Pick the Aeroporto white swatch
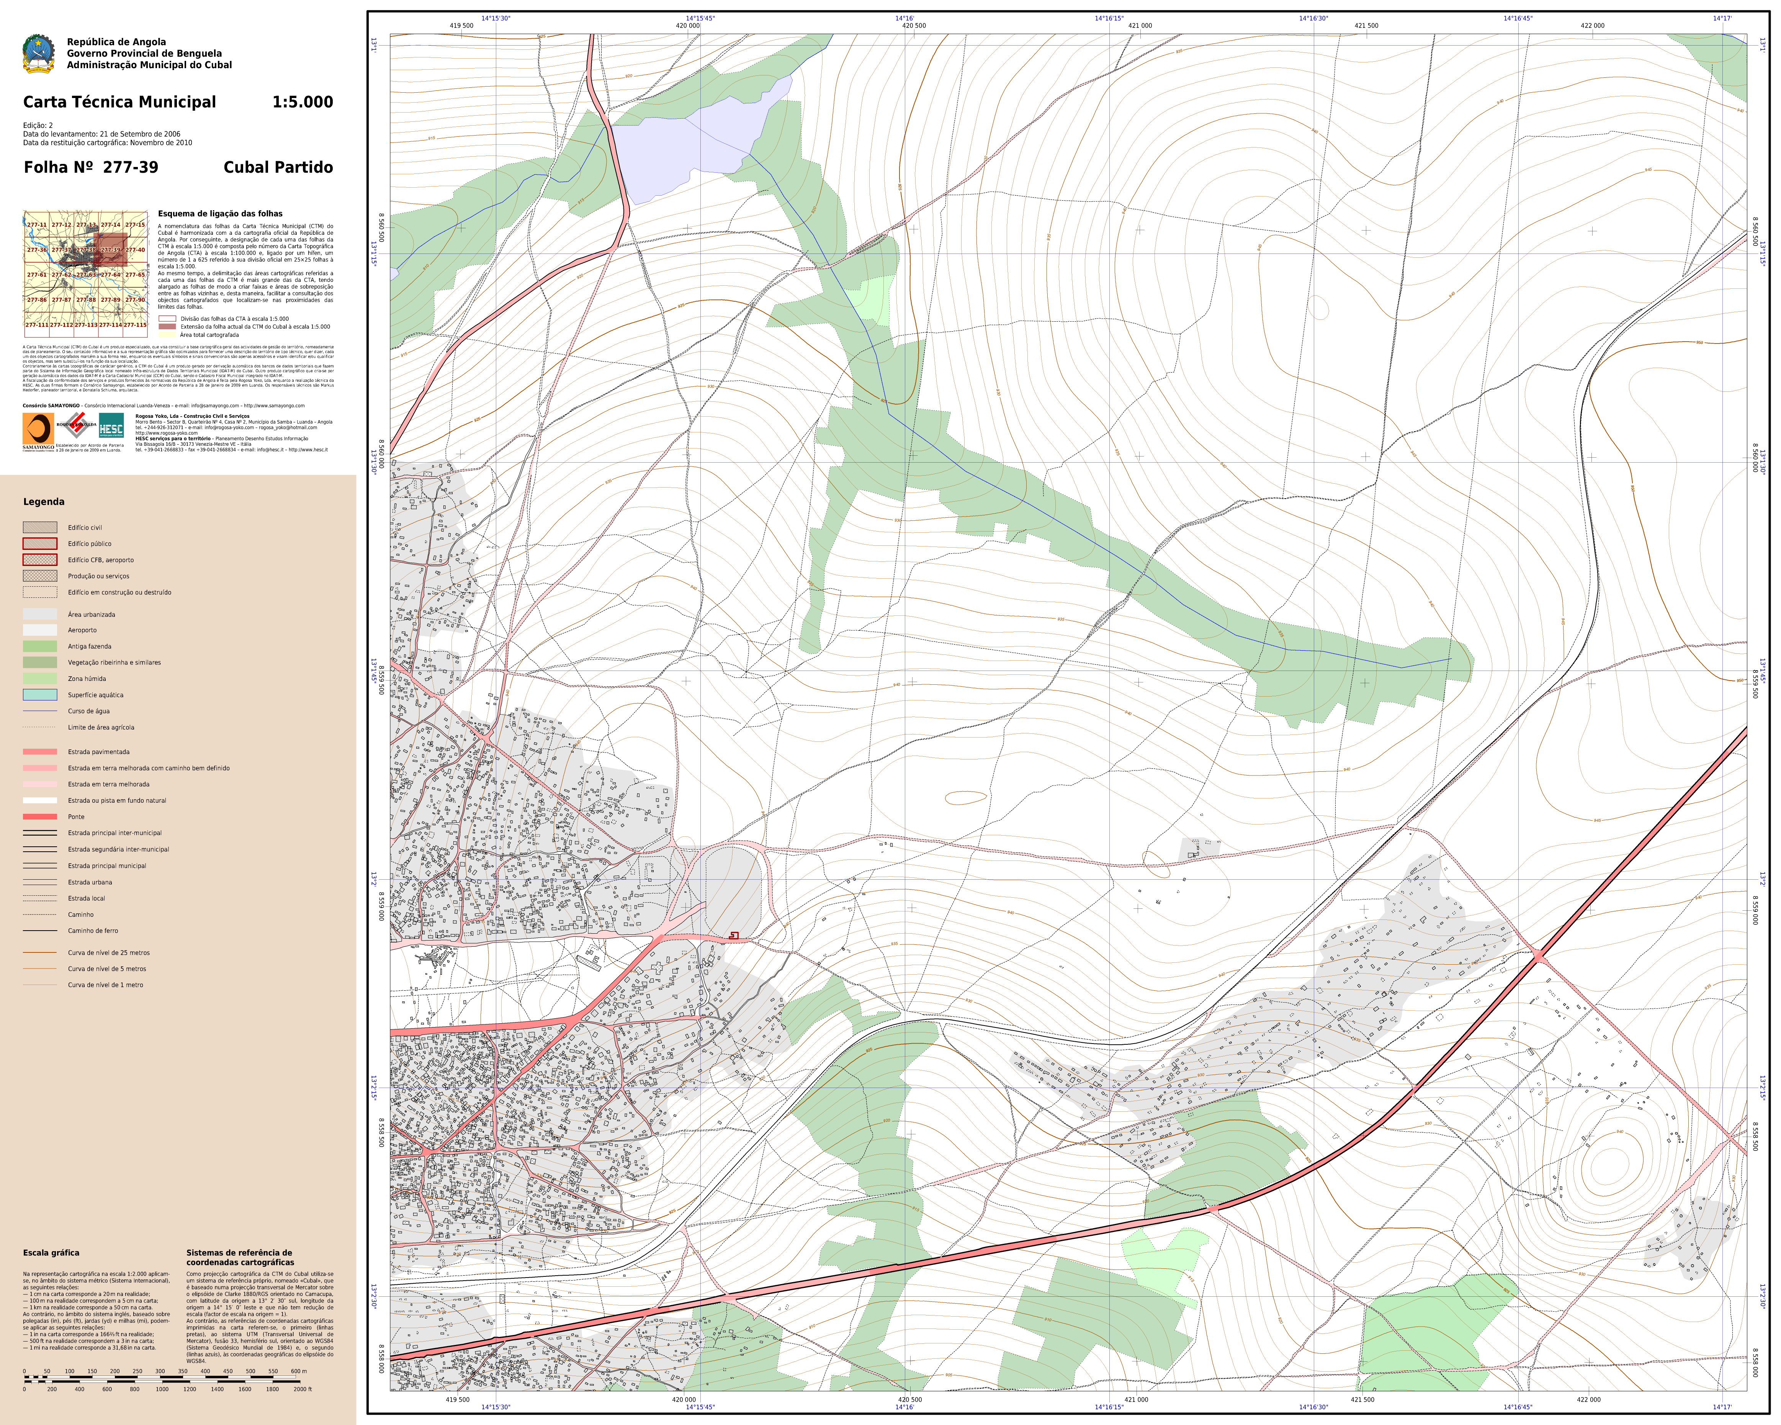The image size is (1781, 1425). (x=40, y=630)
